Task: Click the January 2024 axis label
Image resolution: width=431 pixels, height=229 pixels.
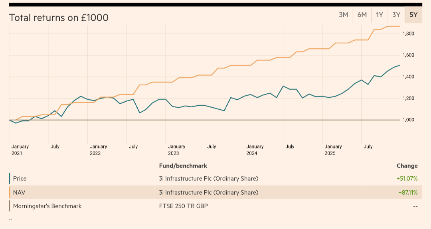Action: (255, 150)
